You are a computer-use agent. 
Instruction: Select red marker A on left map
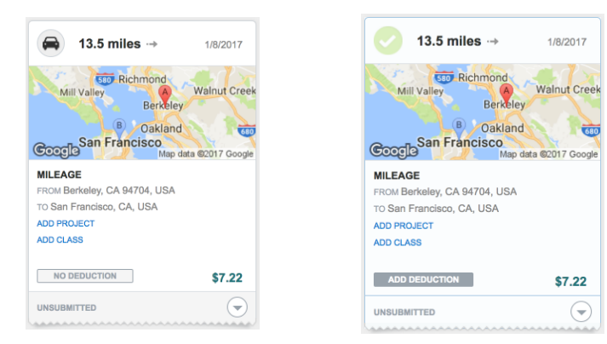[x=165, y=95]
